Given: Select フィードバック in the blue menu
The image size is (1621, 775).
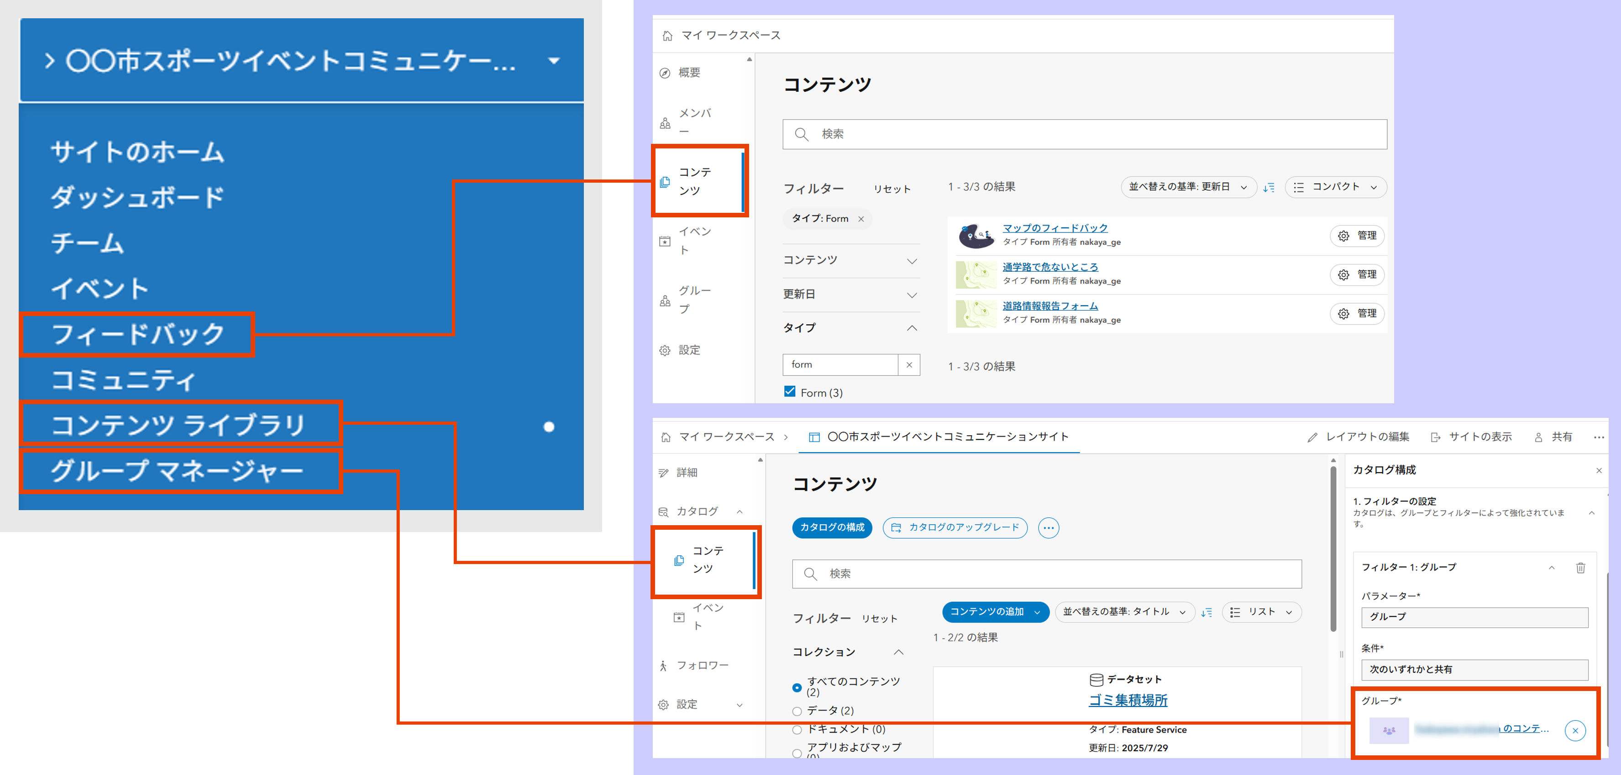Looking at the screenshot, I should [137, 334].
